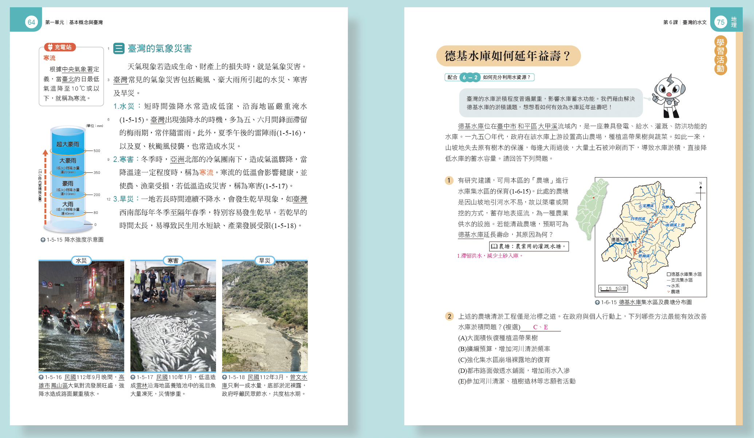Image resolution: width=754 pixels, height=438 pixels.
Task: Click the red upward arrow beside rain gauge
Action: (45, 187)
